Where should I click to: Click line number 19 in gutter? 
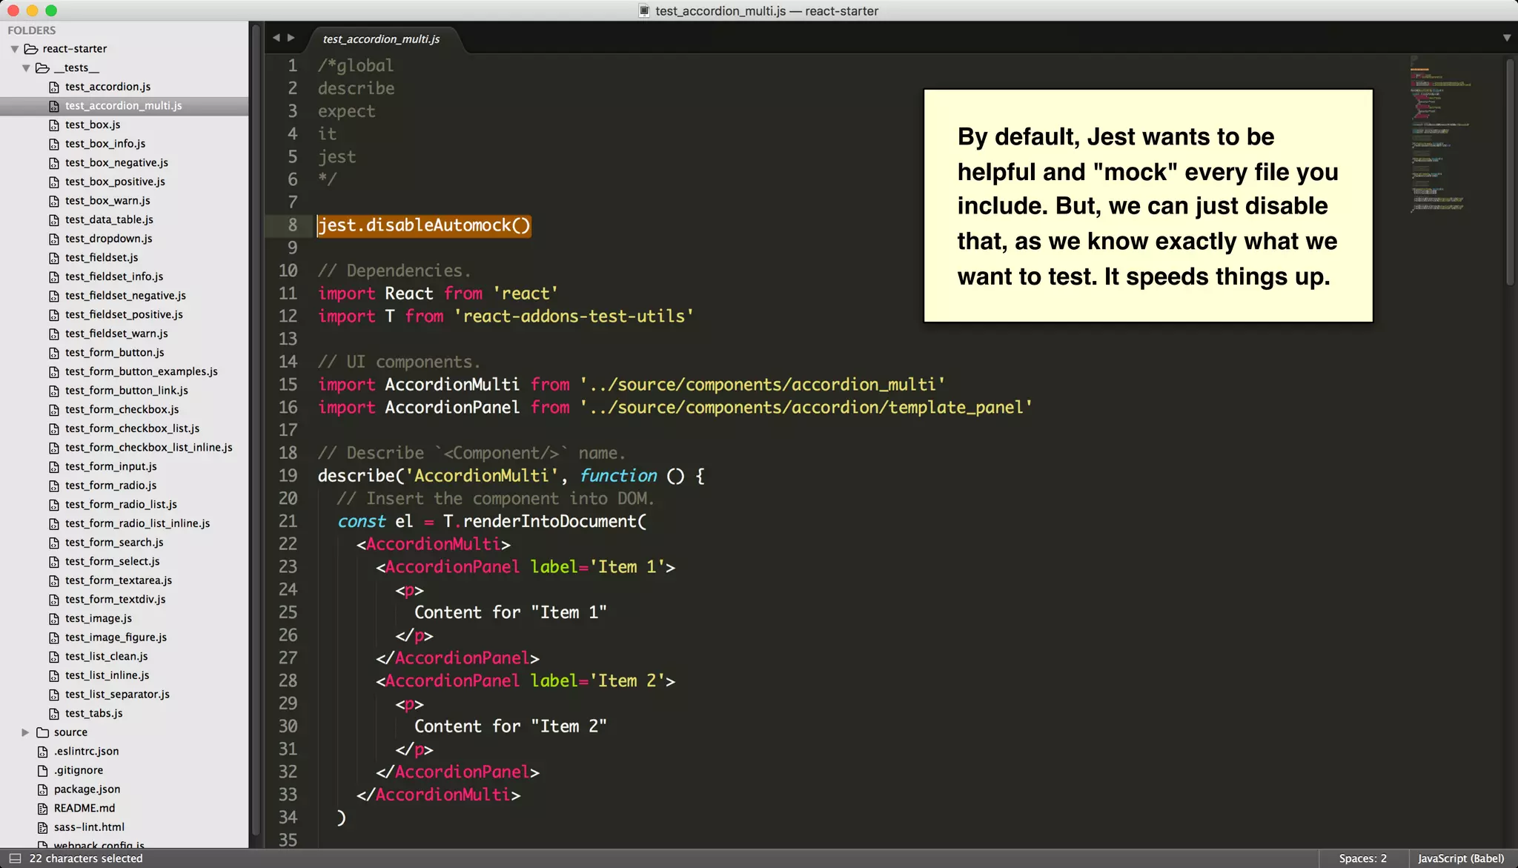[288, 476]
